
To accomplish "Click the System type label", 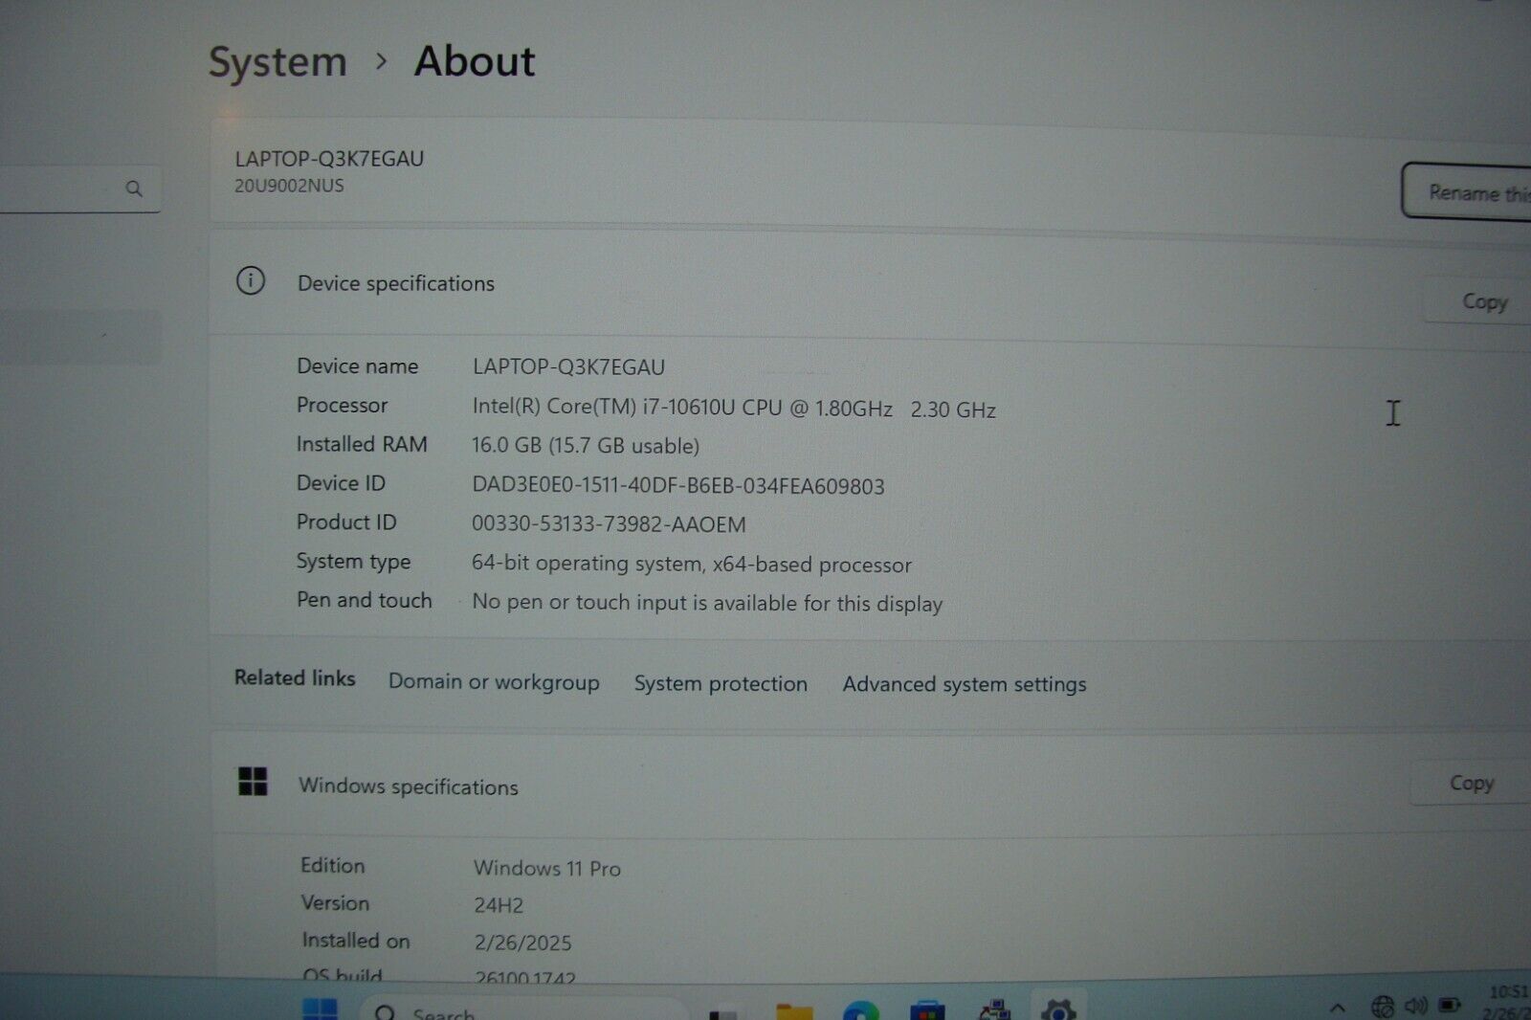I will (x=353, y=562).
